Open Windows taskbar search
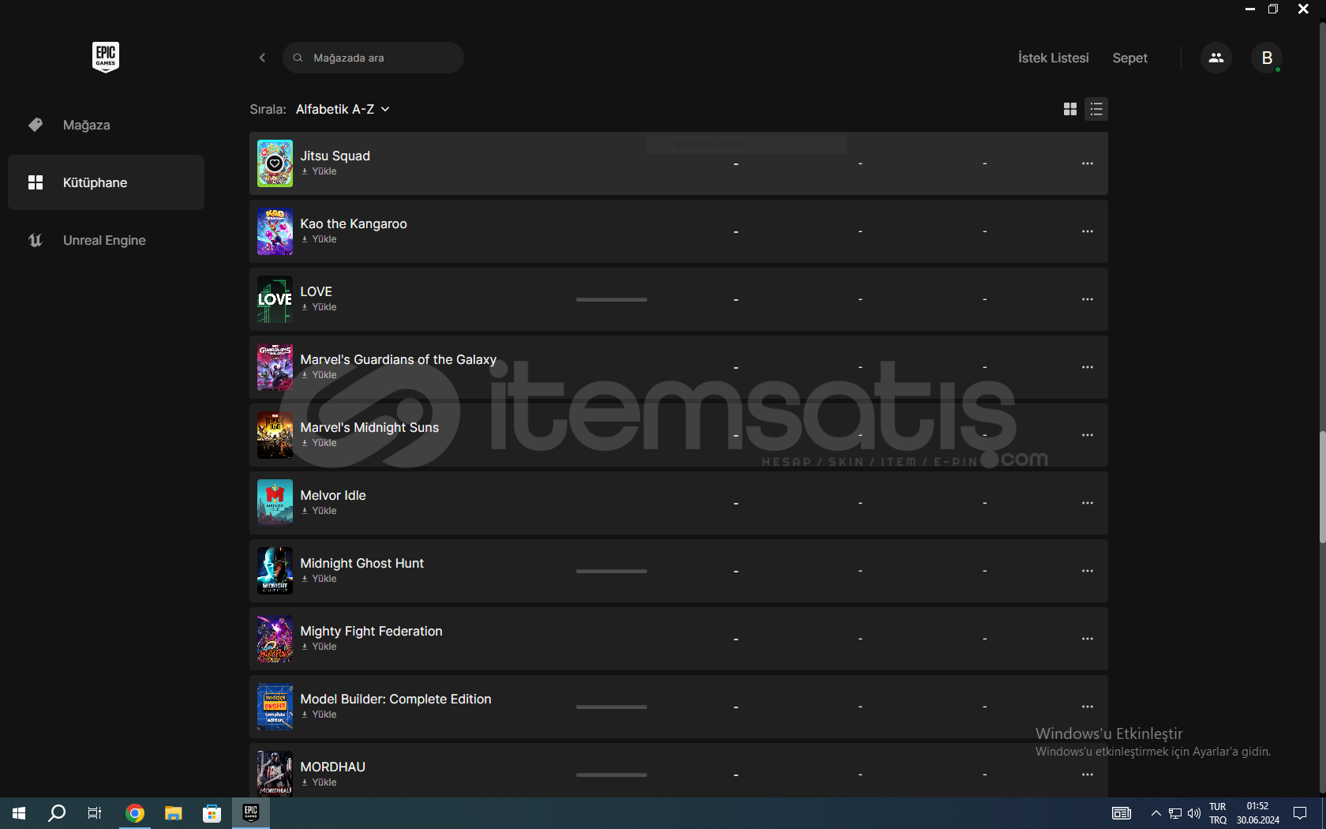This screenshot has height=829, width=1326. pyautogui.click(x=57, y=813)
